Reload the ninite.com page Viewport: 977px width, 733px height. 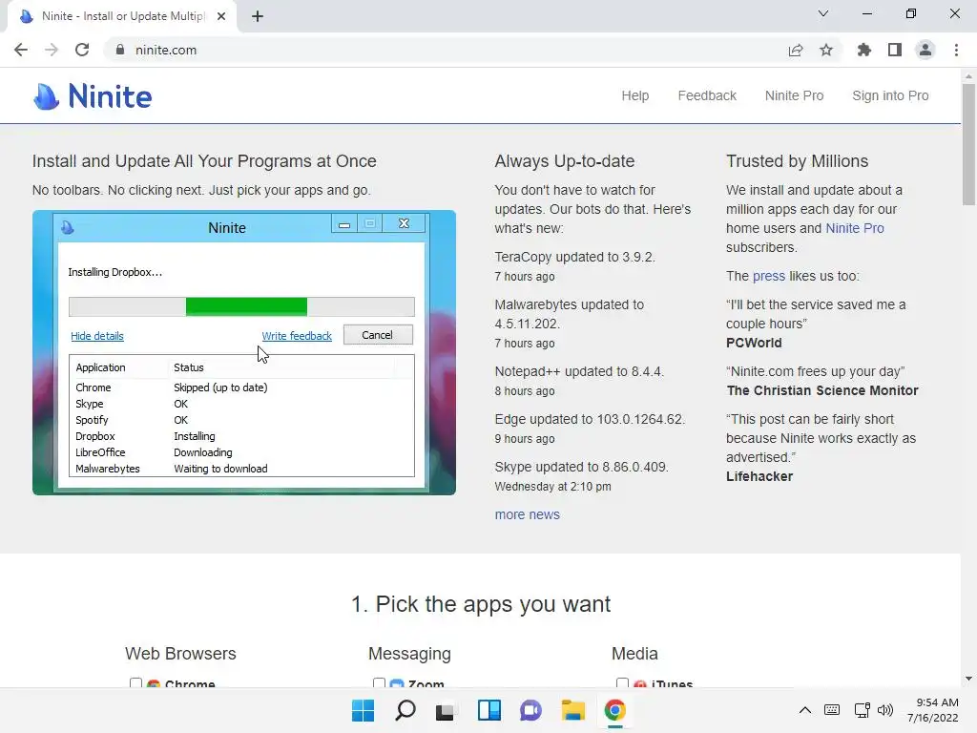pyautogui.click(x=82, y=50)
